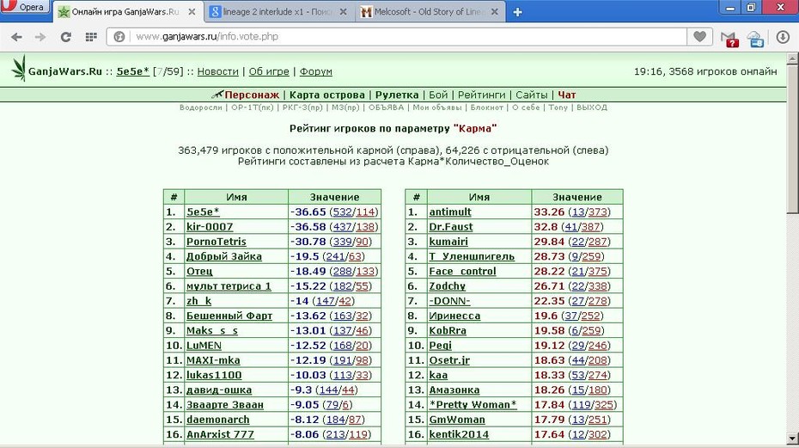Switch to the Melcosoft Old Story tab
The image size is (799, 448).
click(428, 12)
